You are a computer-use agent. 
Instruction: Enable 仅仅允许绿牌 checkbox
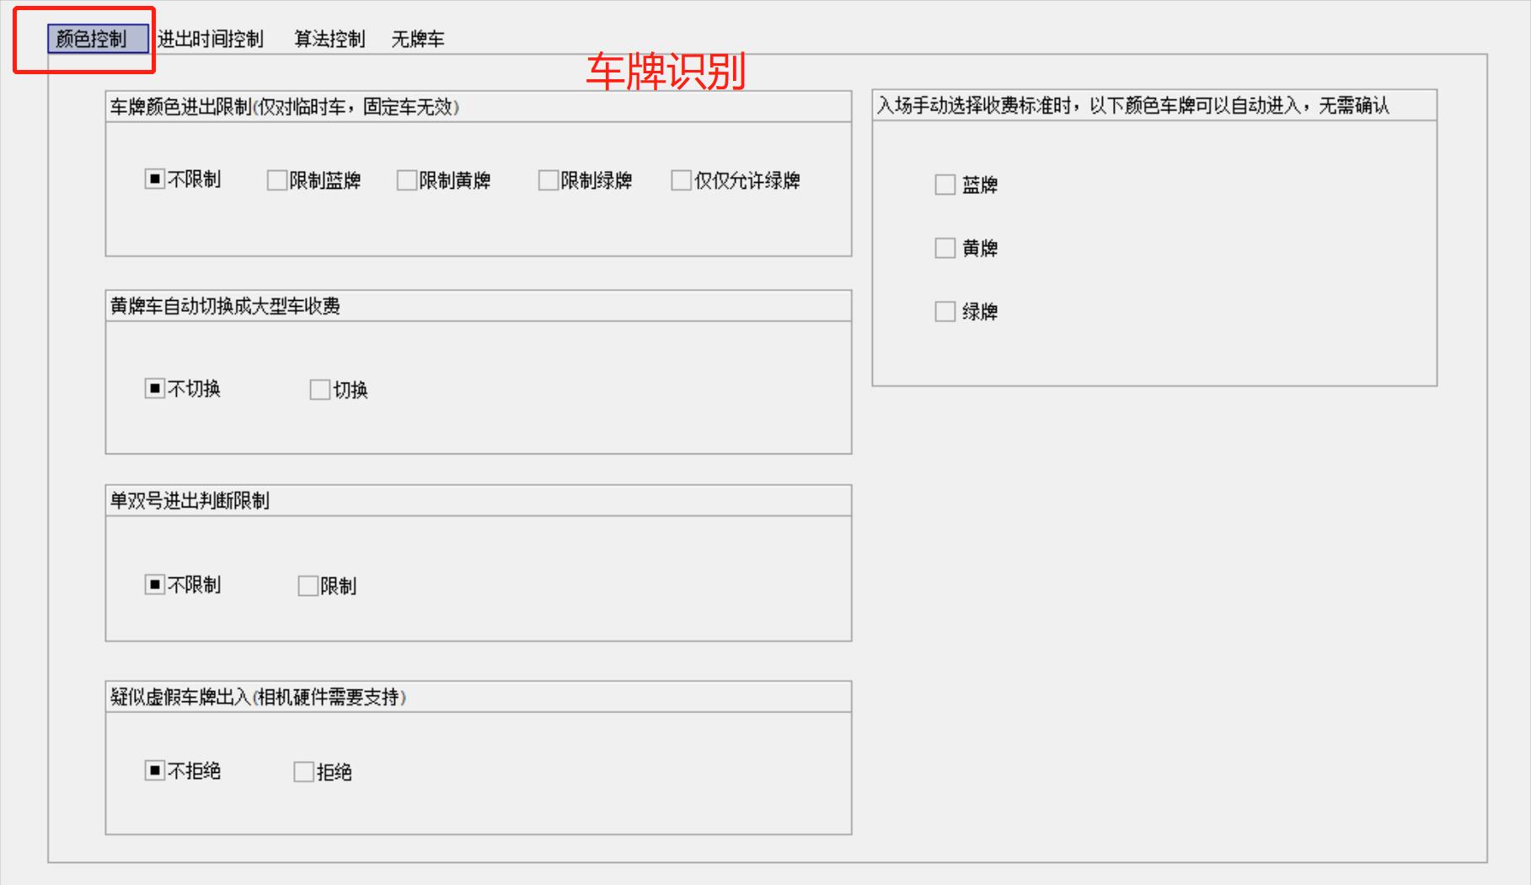[681, 180]
